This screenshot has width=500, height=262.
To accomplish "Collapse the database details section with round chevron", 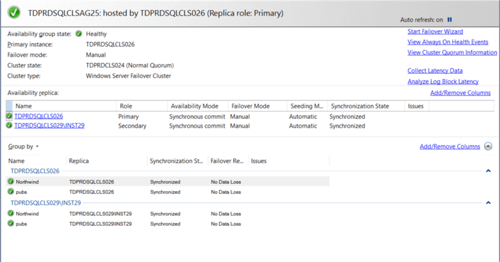I will coord(488,147).
